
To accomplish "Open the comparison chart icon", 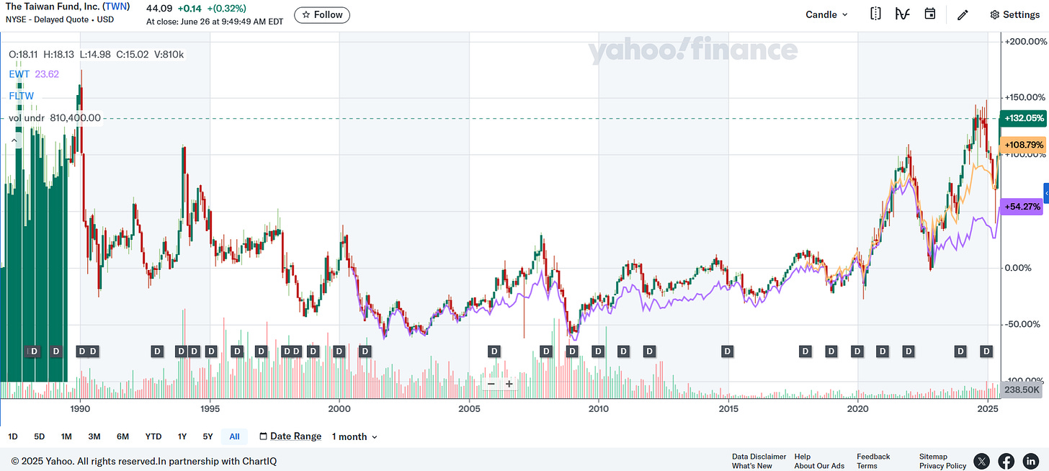I will point(902,14).
